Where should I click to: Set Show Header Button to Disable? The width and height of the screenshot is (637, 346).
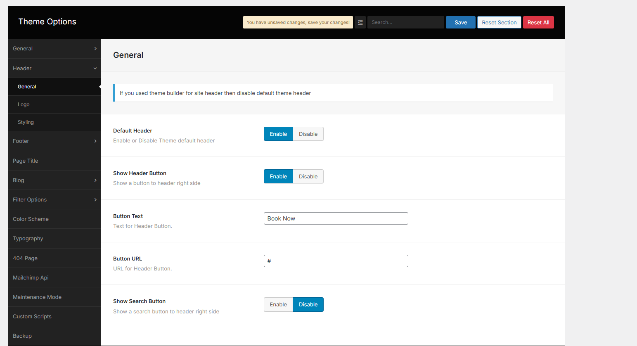[308, 177]
